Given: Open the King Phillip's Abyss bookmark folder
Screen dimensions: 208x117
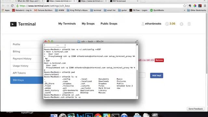Looking at the screenshot, I should (x=77, y=10).
